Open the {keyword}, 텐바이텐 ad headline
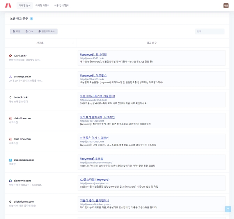Image resolution: width=234 pixels, height=219 pixels. click(93, 54)
